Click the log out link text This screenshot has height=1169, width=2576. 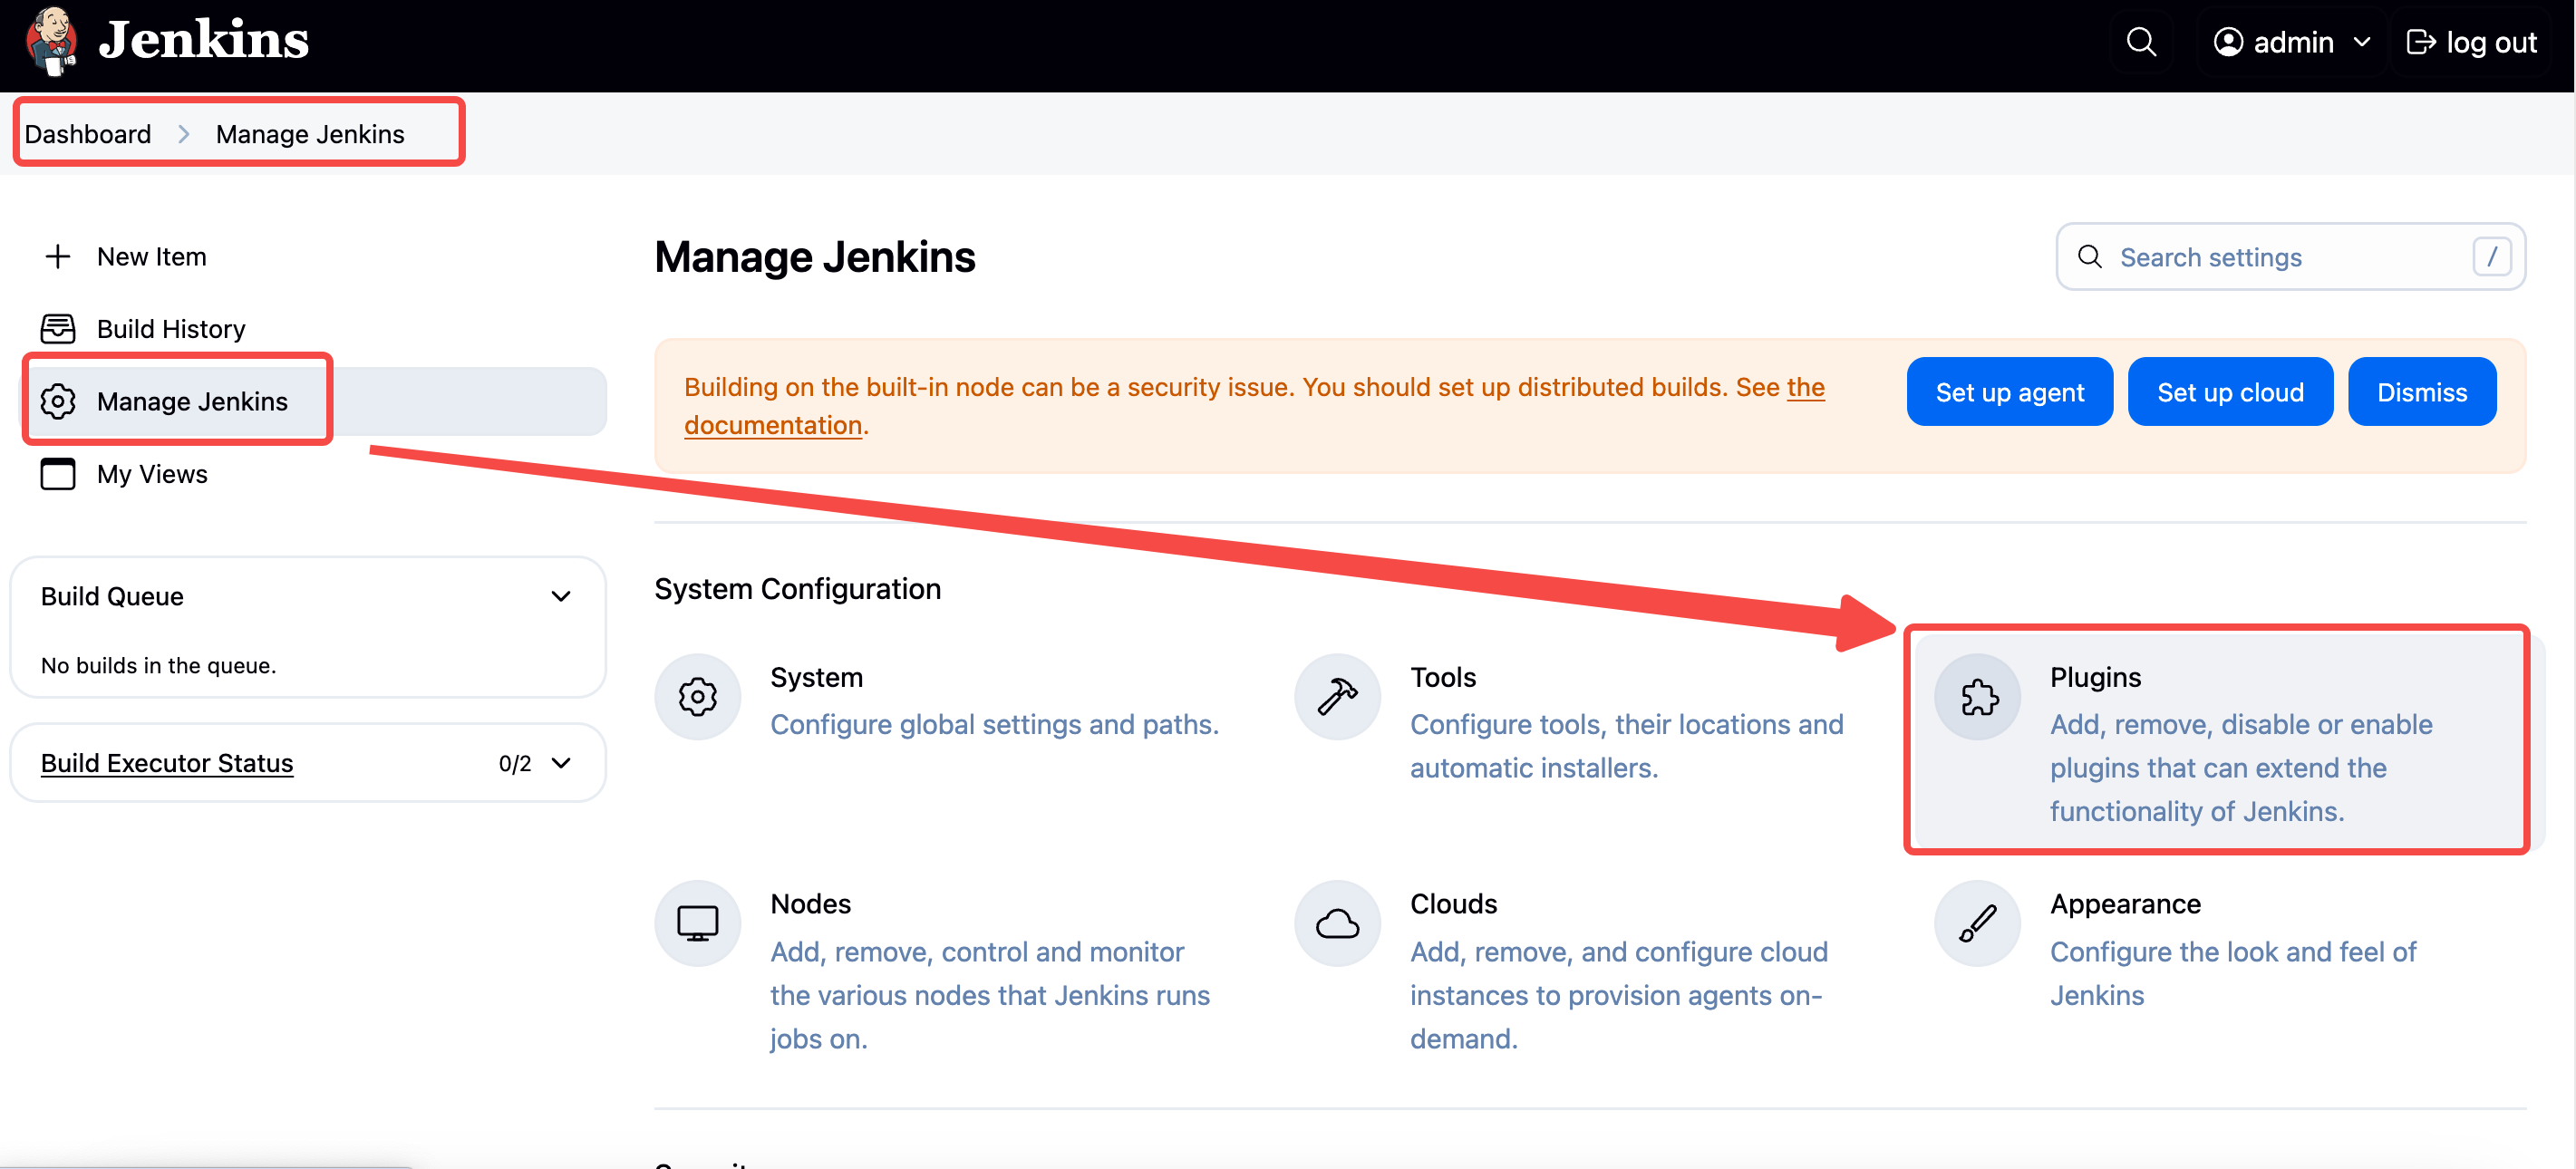click(2491, 42)
